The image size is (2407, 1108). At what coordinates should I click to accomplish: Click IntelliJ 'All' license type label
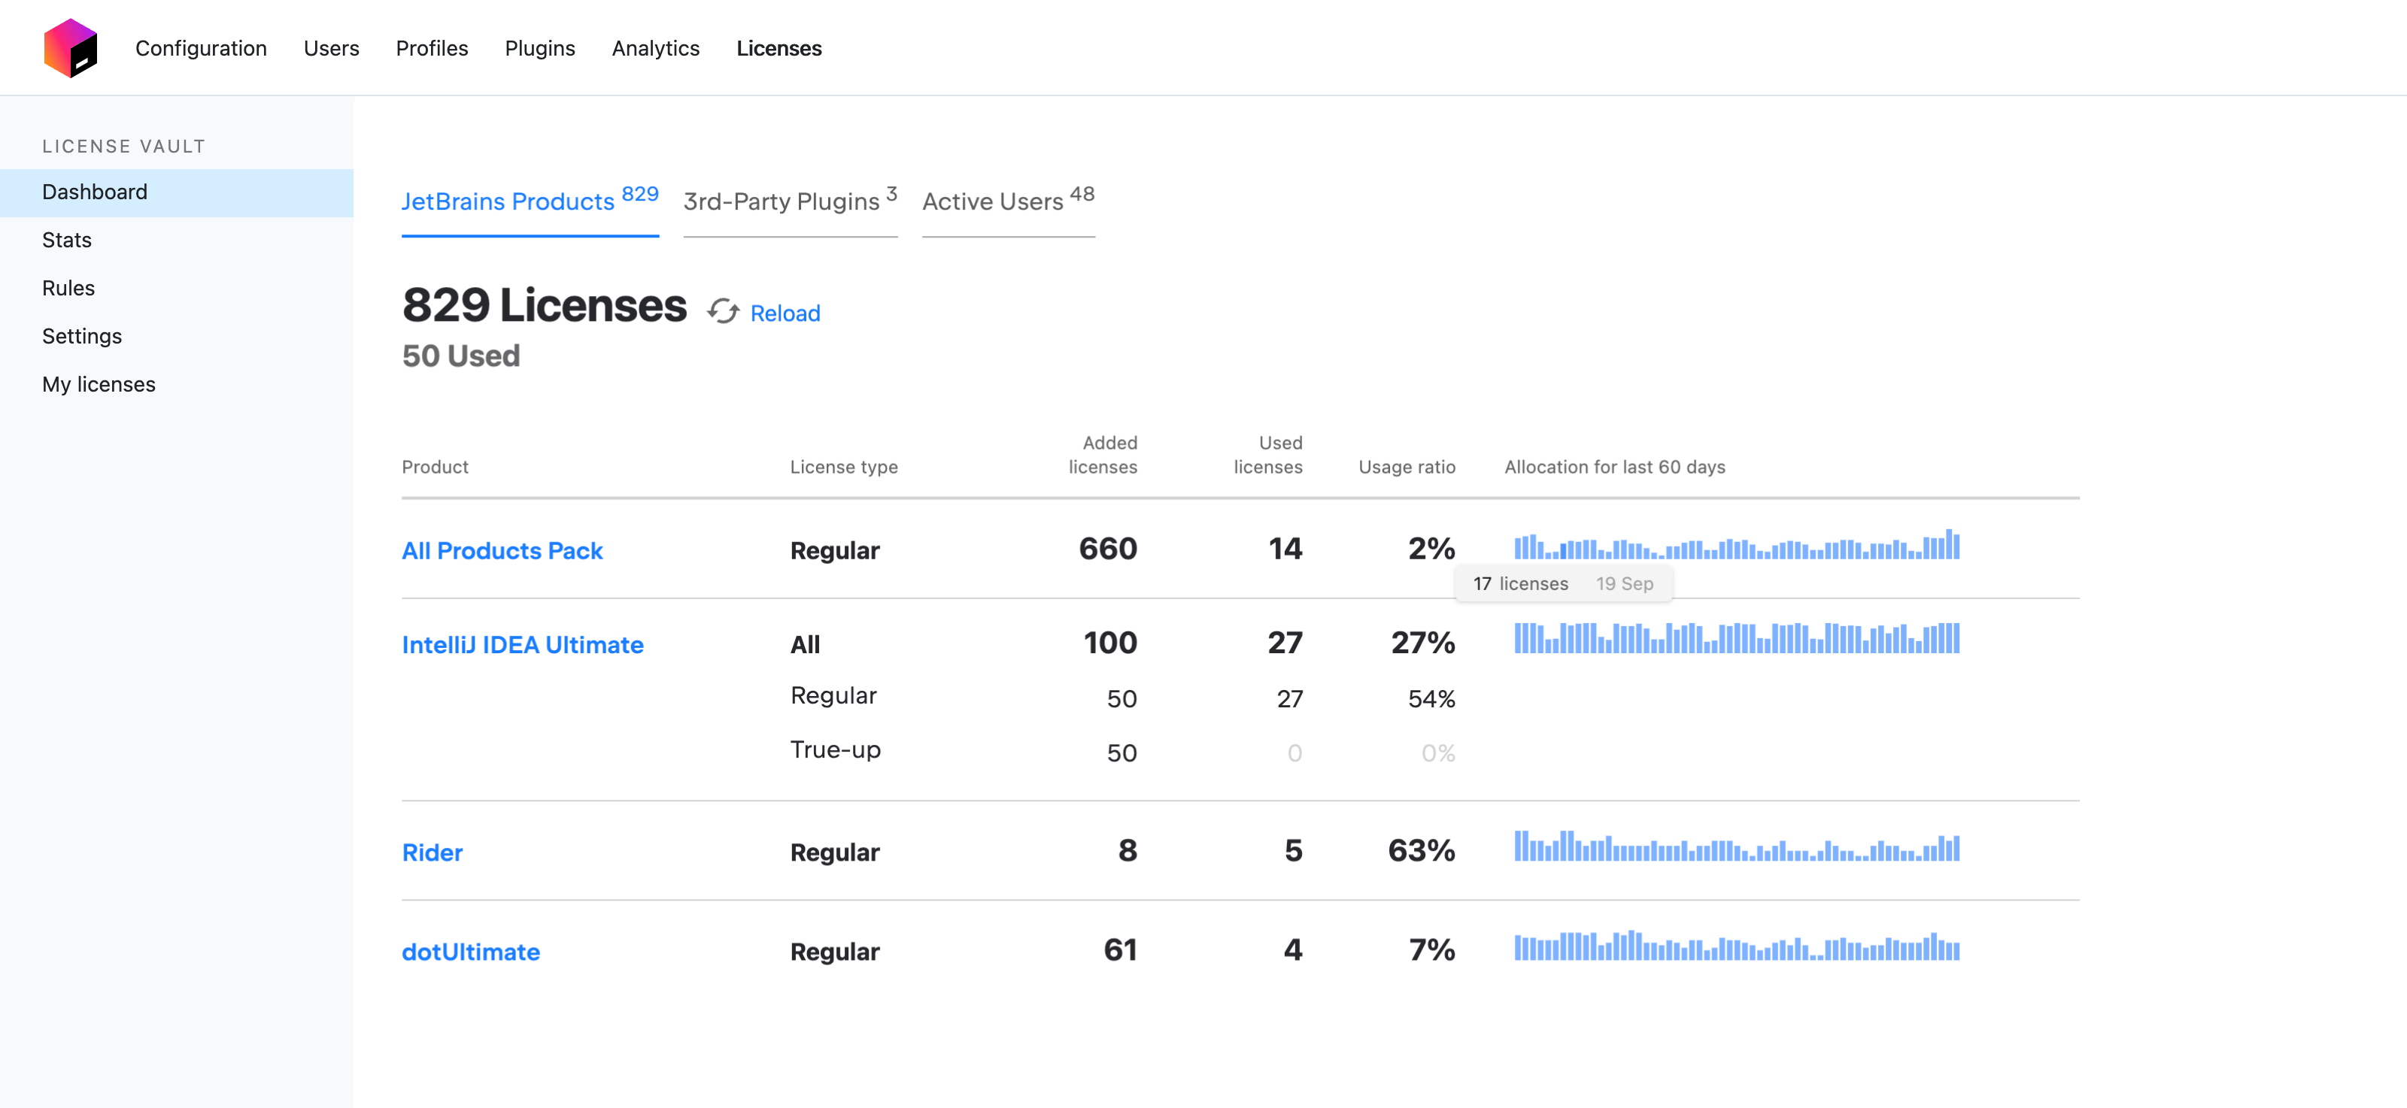point(806,645)
